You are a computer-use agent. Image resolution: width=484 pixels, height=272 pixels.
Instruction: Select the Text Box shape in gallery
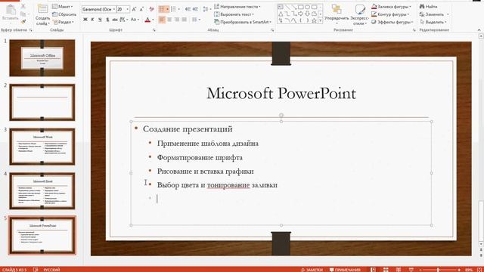[281, 7]
